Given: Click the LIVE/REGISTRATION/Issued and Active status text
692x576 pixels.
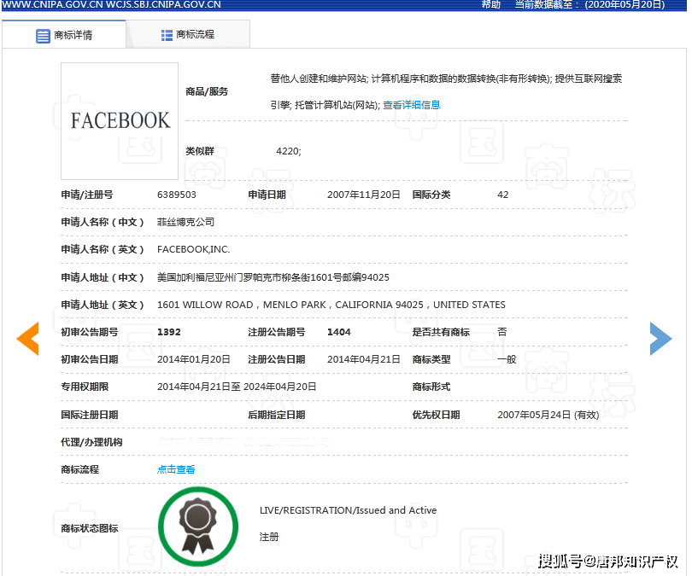Looking at the screenshot, I should tap(348, 510).
